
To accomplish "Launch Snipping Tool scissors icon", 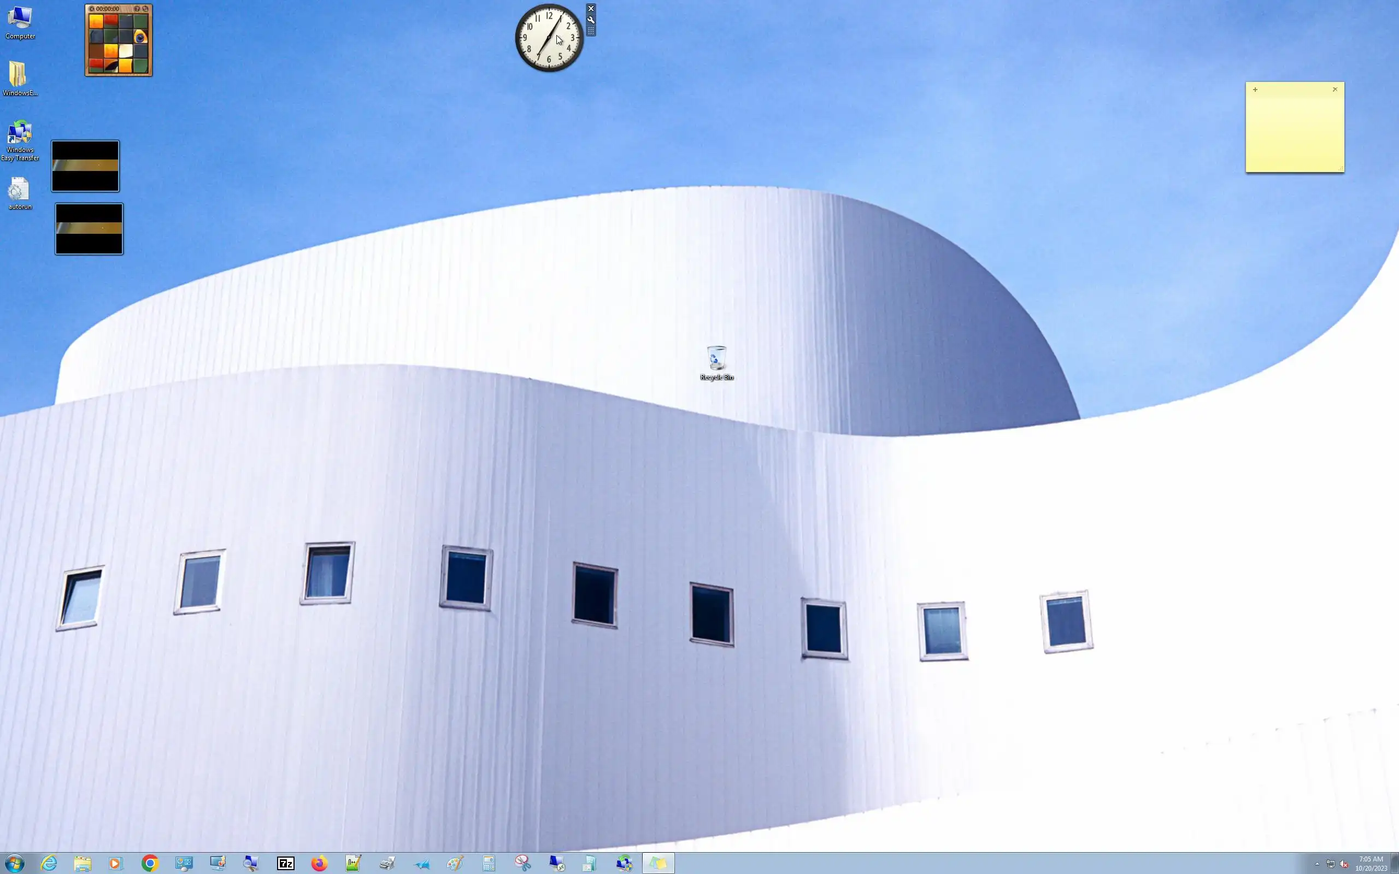I will (x=522, y=863).
